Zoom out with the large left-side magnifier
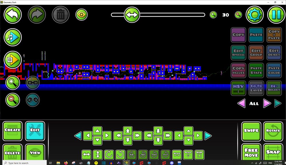Screen dimensions: 286x165 coord(13,100)
